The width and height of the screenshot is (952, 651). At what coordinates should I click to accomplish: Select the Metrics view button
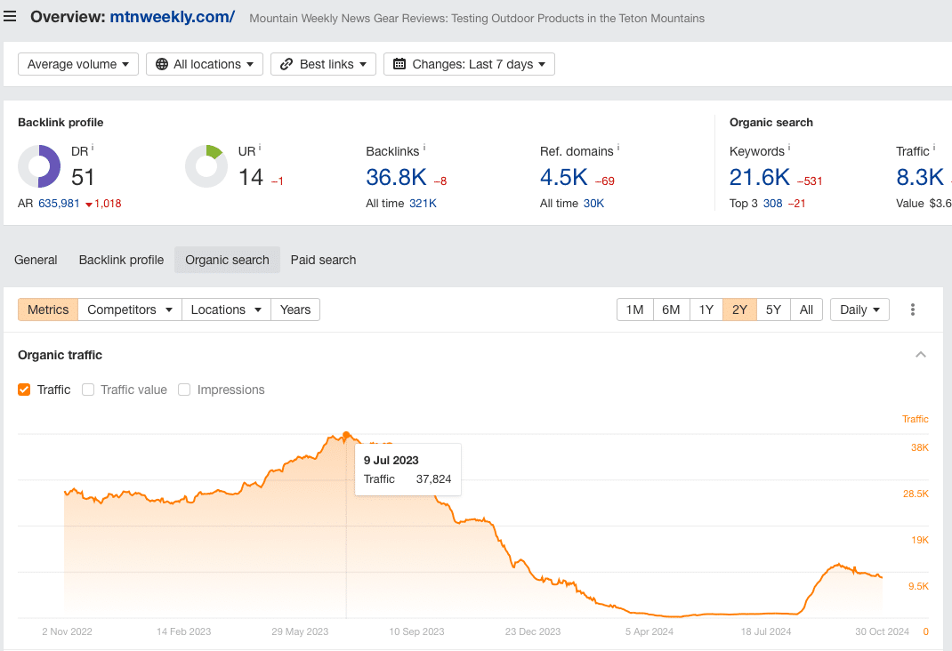(x=48, y=309)
